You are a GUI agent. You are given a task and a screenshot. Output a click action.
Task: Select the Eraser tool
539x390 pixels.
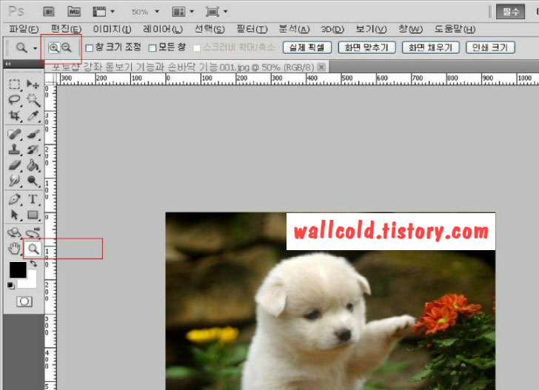pyautogui.click(x=14, y=165)
